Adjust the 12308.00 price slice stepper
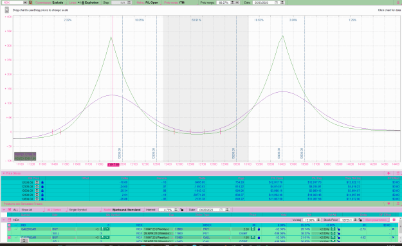Image resolution: width=402 pixels, height=246 pixels. click(37, 186)
